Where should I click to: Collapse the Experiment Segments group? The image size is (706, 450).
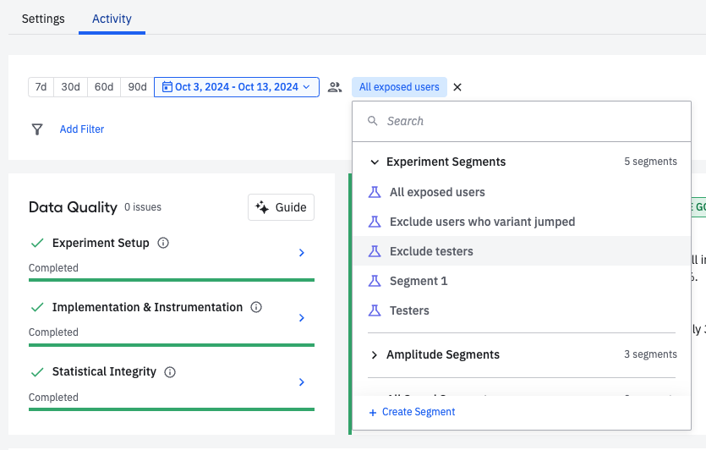375,162
